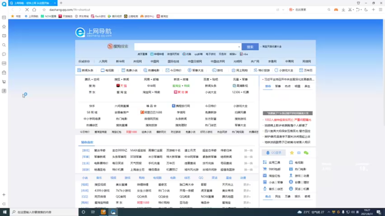This screenshot has height=216, width=385.
Task: Open the sidebar reading book icon
Action: (4, 36)
